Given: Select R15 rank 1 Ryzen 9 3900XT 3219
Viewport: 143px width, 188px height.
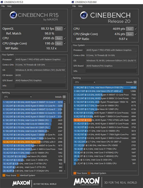Looking at the screenshot, I should [33, 102].
